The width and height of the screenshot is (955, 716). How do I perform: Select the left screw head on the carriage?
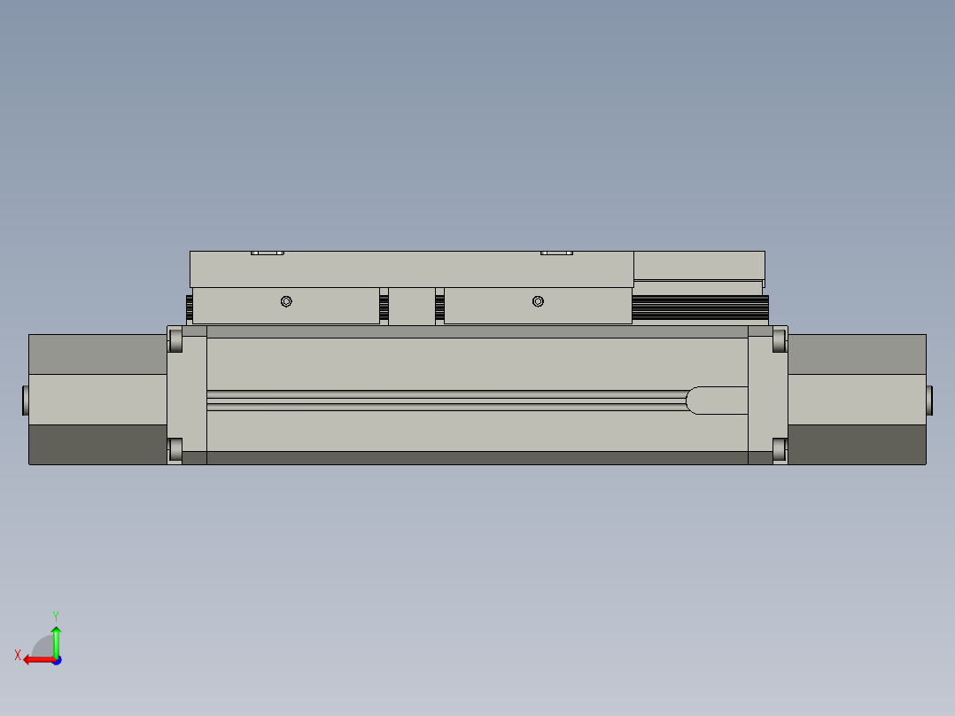tap(285, 300)
